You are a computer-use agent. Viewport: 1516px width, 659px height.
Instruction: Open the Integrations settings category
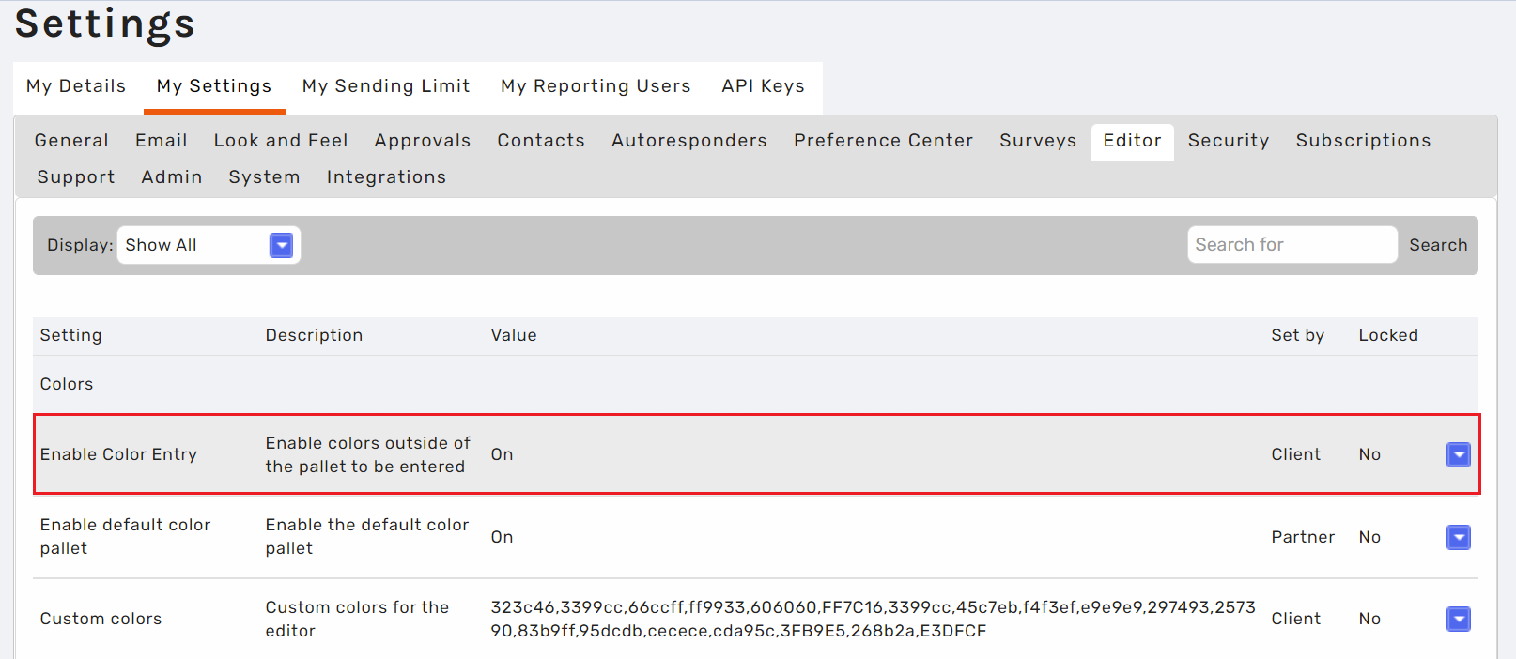386,177
